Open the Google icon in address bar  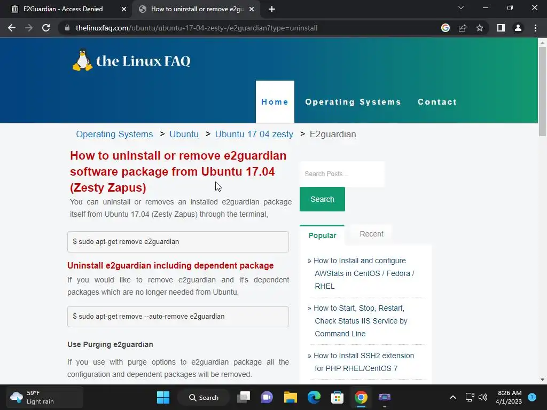click(446, 28)
